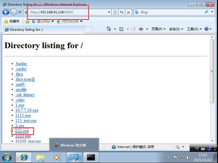218x163 pixels.
Task: Open the 222.exe file link
Action: click(x=22, y=131)
